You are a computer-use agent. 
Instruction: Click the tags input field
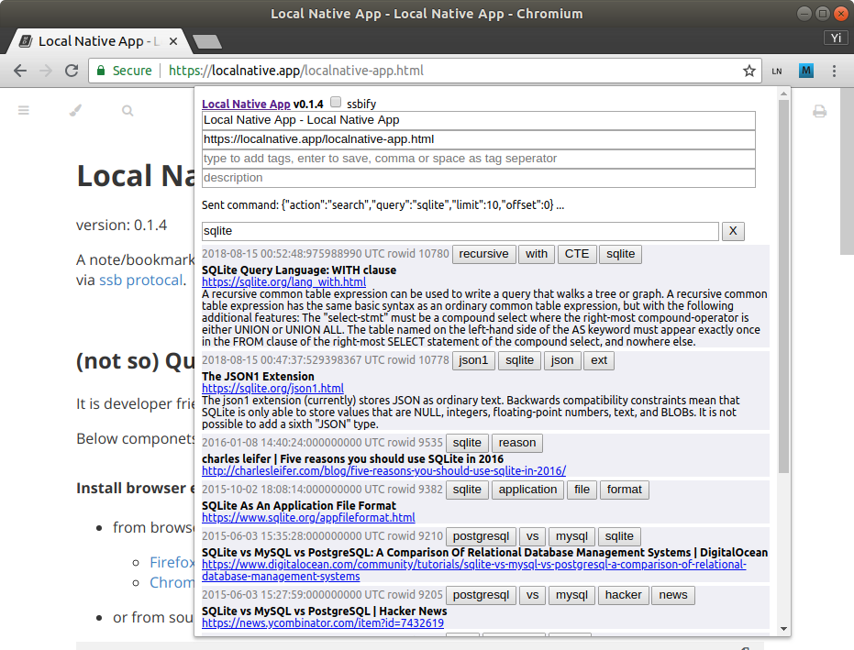tap(478, 159)
